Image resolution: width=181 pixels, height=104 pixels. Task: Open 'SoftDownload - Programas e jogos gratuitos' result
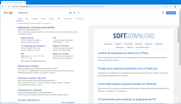click(x=36, y=27)
